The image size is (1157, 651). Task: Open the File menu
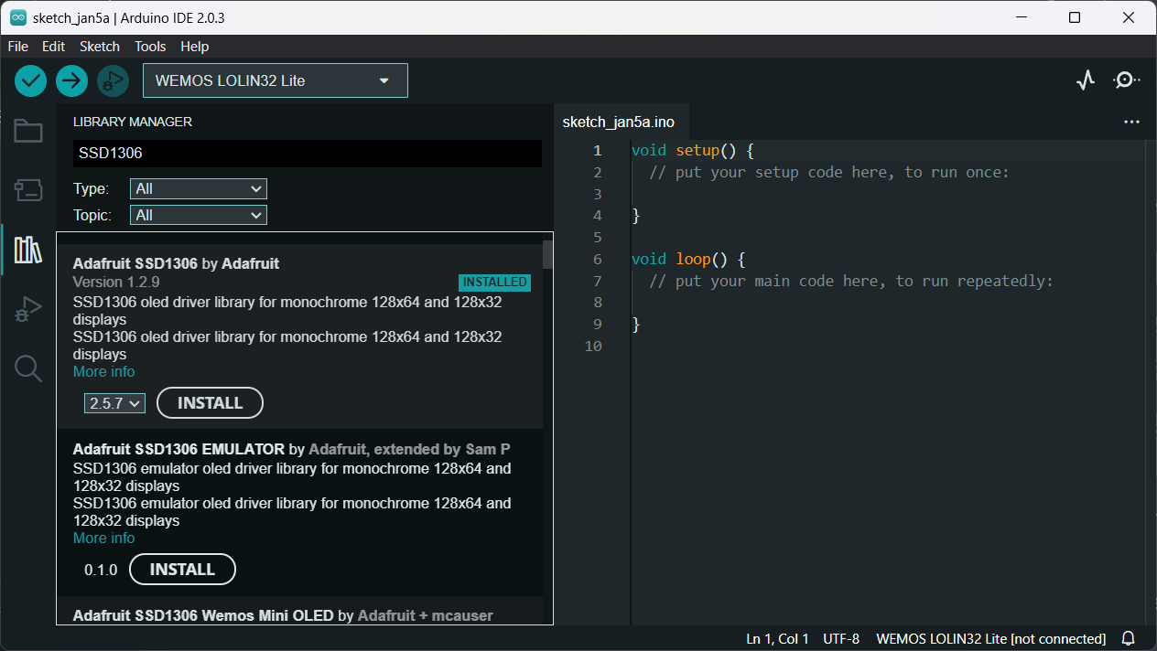18,47
